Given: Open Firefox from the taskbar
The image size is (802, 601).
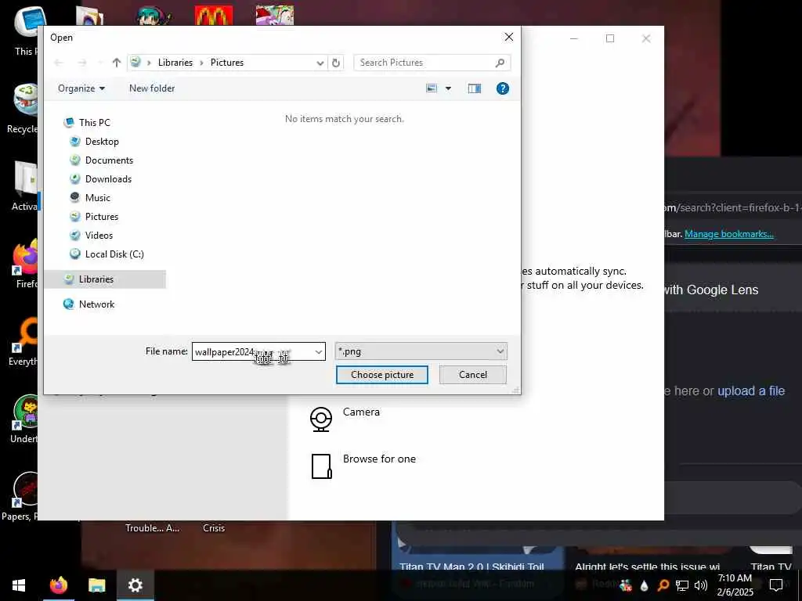Looking at the screenshot, I should [x=58, y=585].
